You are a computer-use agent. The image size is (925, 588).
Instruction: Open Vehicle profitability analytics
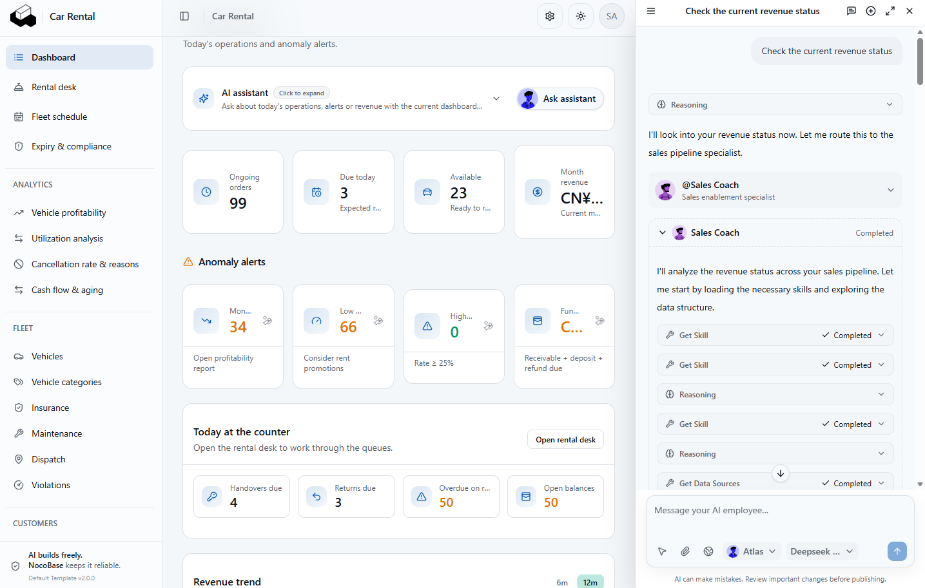tap(80, 213)
